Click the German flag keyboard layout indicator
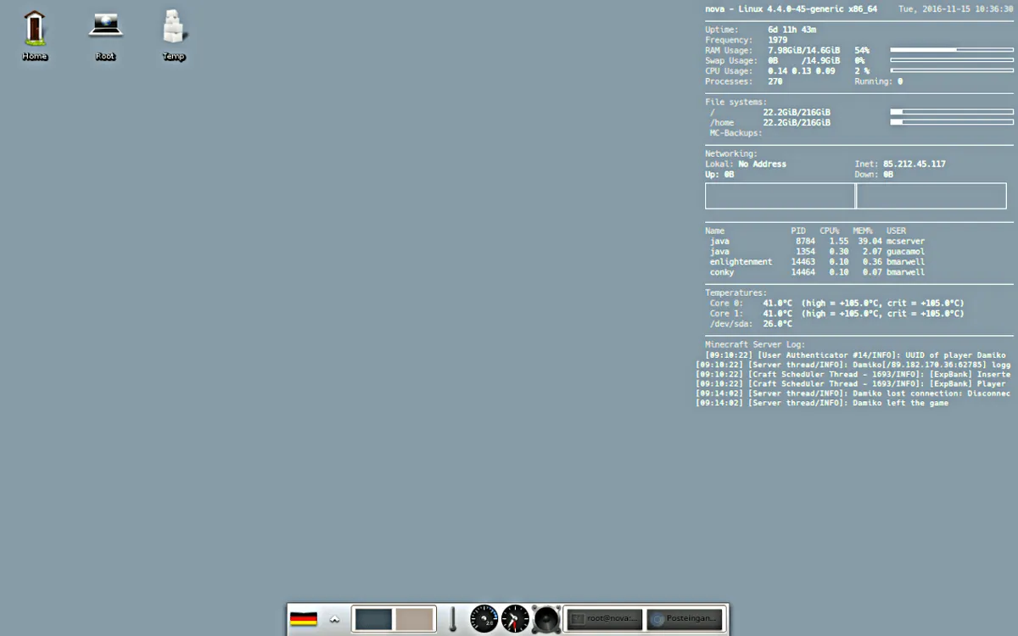This screenshot has width=1018, height=636. pyautogui.click(x=303, y=619)
